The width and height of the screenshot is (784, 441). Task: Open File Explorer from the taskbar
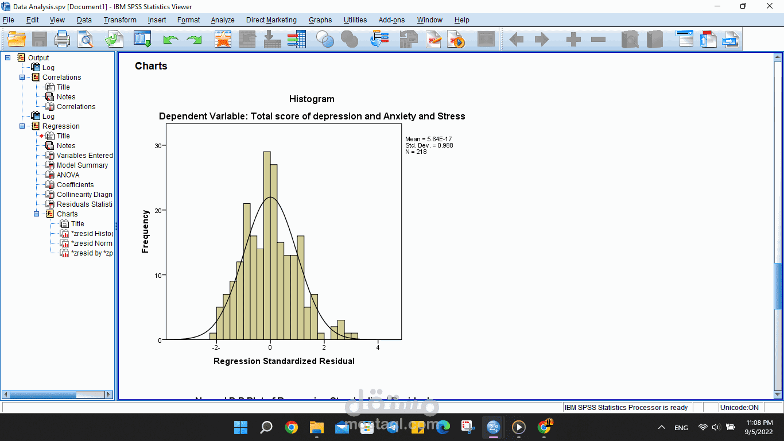coord(317,427)
